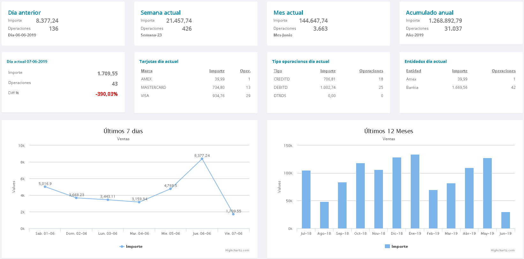Select the Bankia entity row
The width and height of the screenshot is (524, 259).
461,88
